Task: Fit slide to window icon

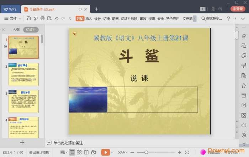Action: (x=187, y=152)
